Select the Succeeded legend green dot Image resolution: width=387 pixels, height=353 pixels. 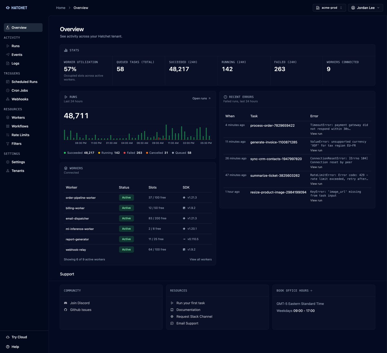point(65,153)
